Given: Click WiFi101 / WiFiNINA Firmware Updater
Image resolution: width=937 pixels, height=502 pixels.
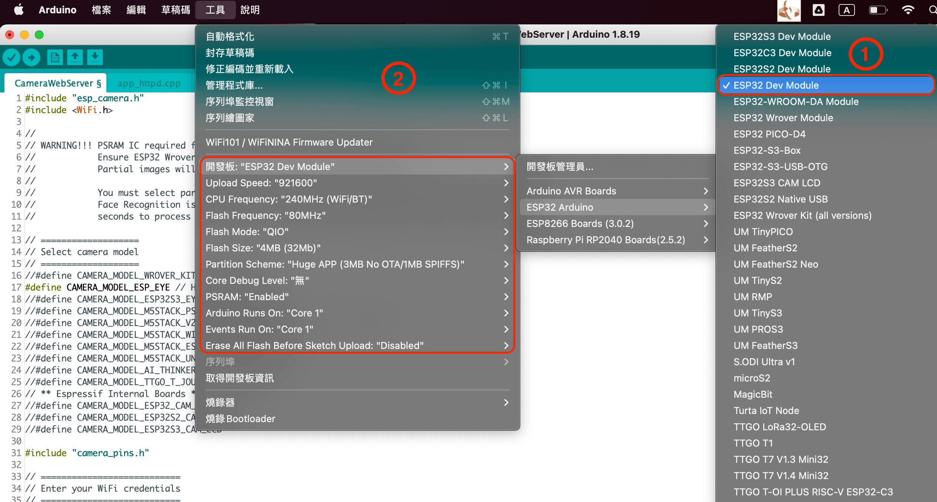Looking at the screenshot, I should pos(357,142).
